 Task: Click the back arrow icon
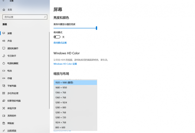4,1
